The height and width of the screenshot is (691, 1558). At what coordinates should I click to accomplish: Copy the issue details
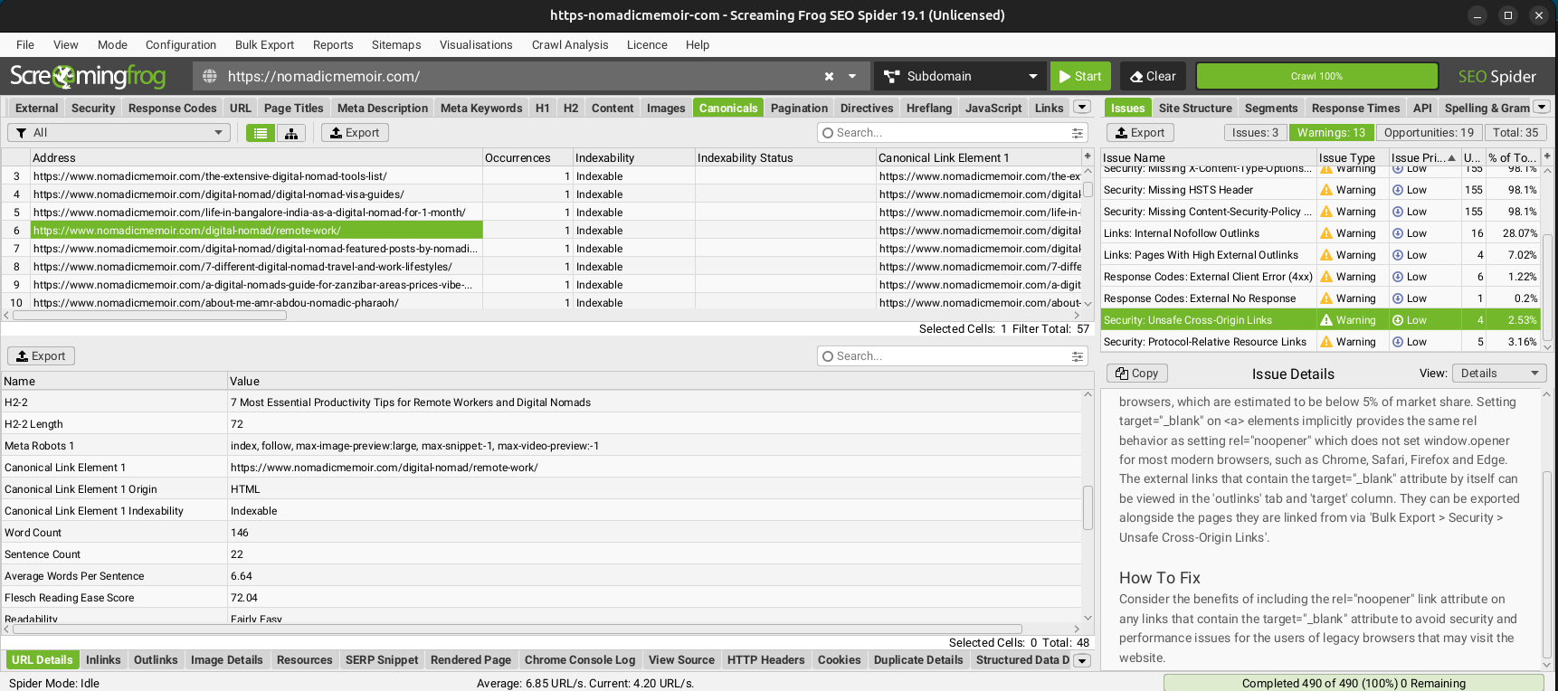click(1137, 374)
